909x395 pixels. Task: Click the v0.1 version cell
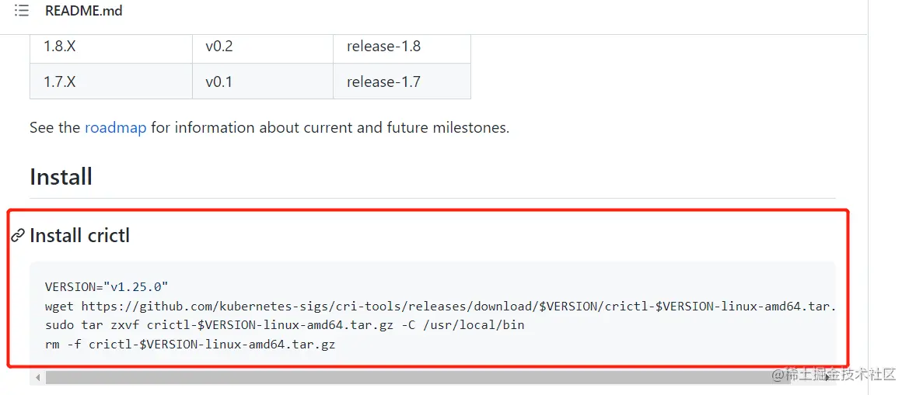[263, 81]
